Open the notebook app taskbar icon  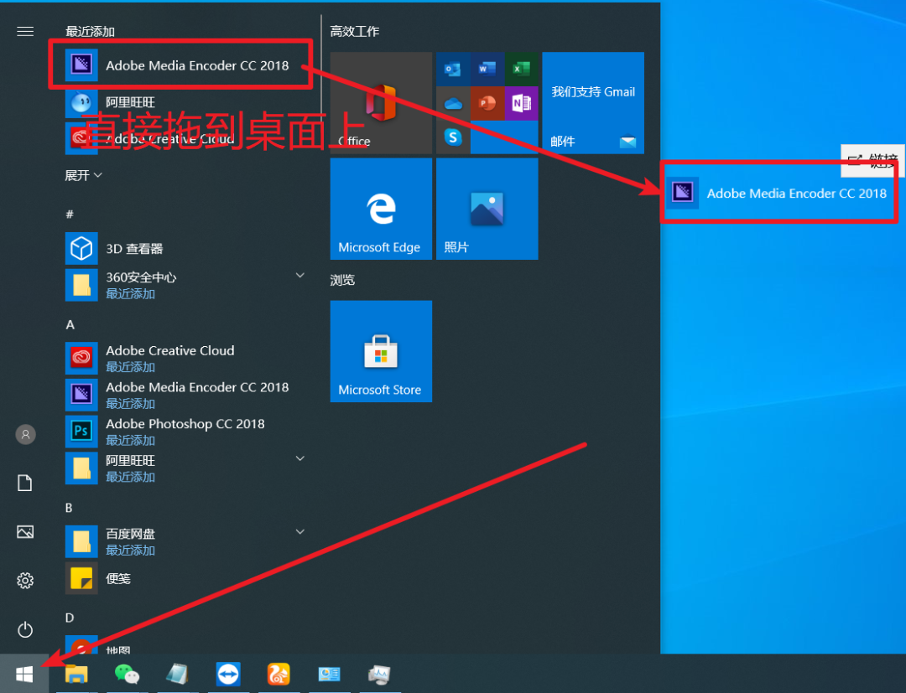coord(177,674)
